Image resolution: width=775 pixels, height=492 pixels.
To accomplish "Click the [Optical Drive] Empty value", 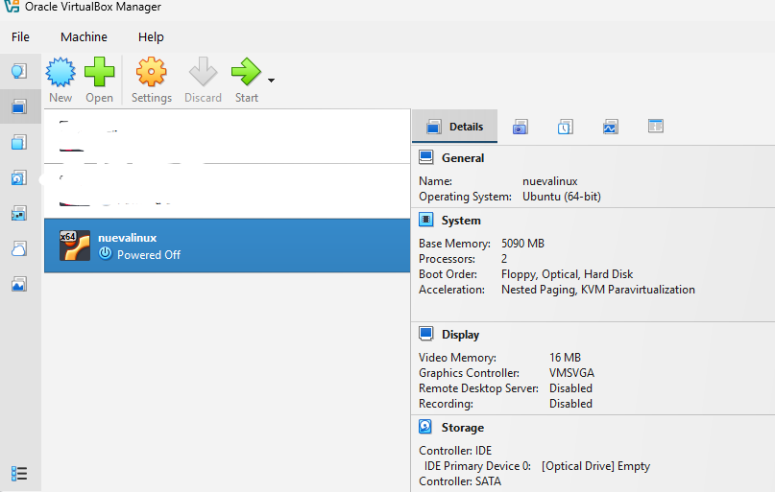I will pos(595,466).
